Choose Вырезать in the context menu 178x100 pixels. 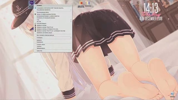[53, 40]
